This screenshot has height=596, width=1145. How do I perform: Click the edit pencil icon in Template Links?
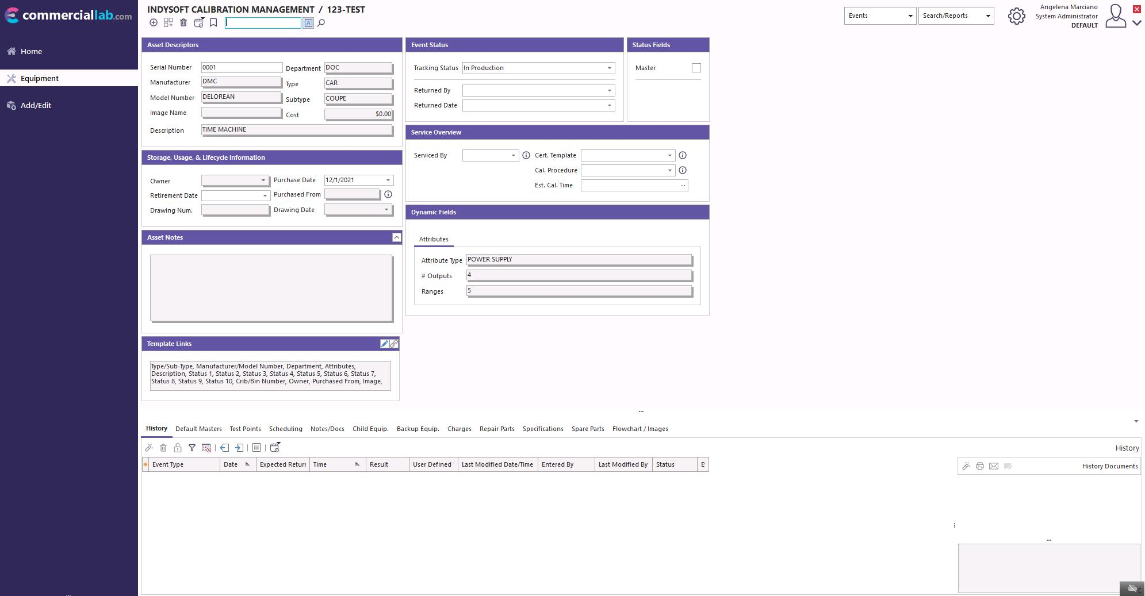click(384, 344)
